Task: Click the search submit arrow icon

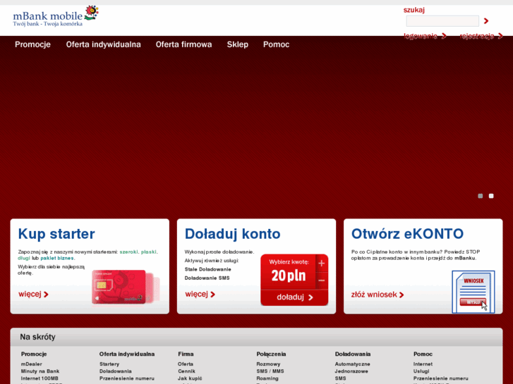Action: click(486, 21)
